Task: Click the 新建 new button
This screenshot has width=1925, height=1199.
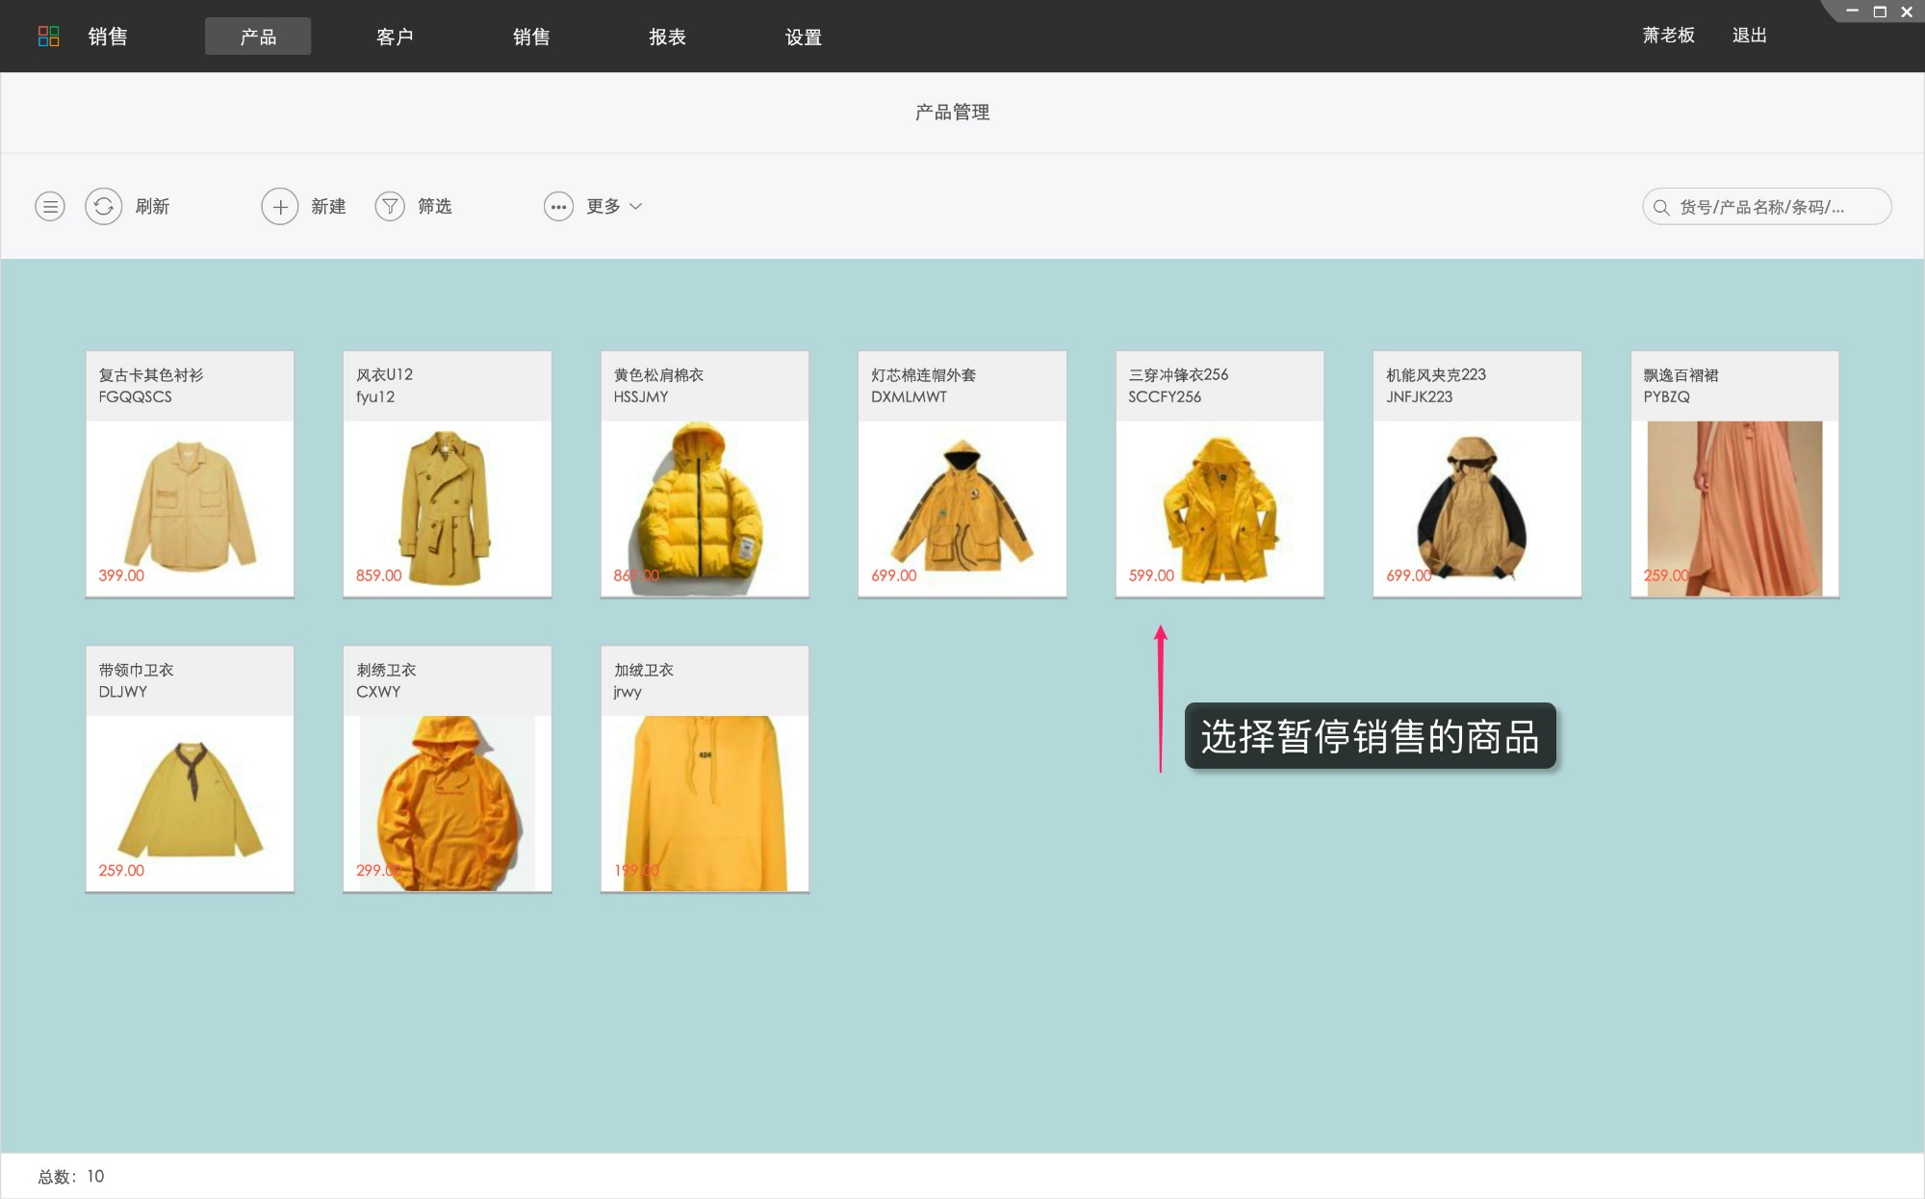Action: [x=328, y=206]
